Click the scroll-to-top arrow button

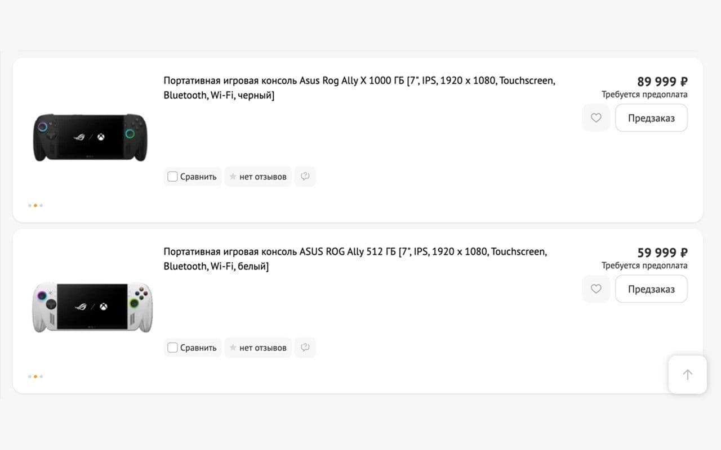(687, 375)
